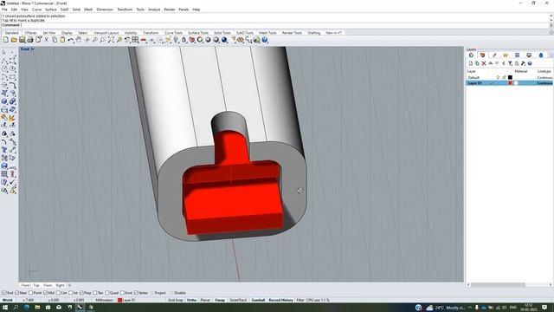Switch to the Drafting toolbar tab
The image size is (554, 312).
click(x=313, y=33)
